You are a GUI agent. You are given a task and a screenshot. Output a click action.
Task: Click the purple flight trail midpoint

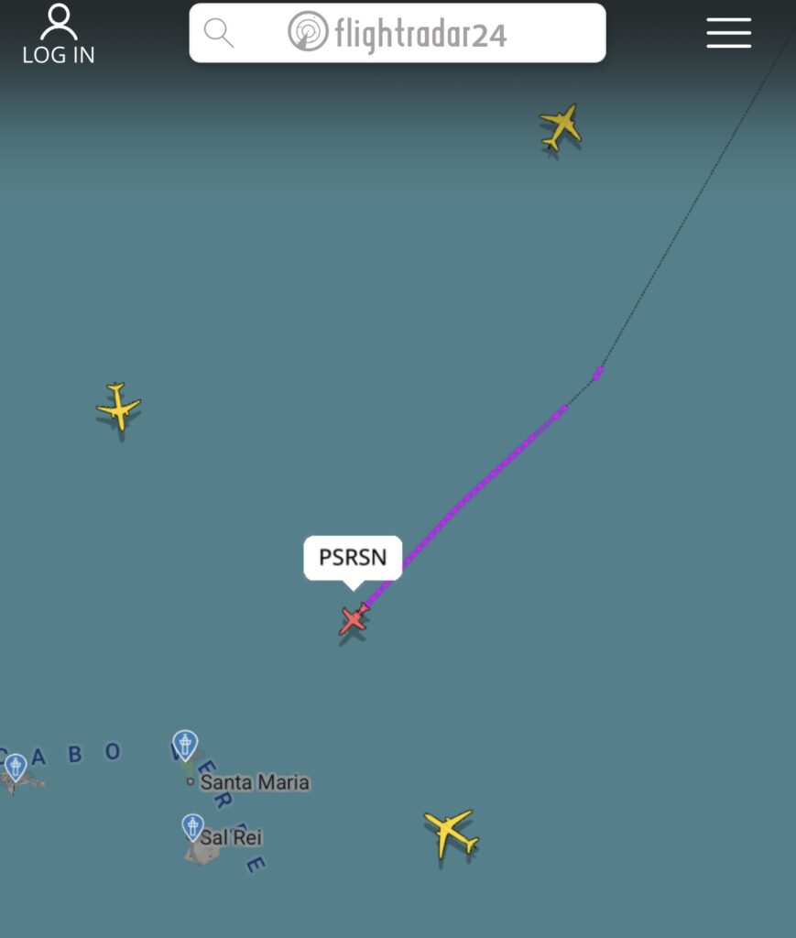(x=466, y=498)
